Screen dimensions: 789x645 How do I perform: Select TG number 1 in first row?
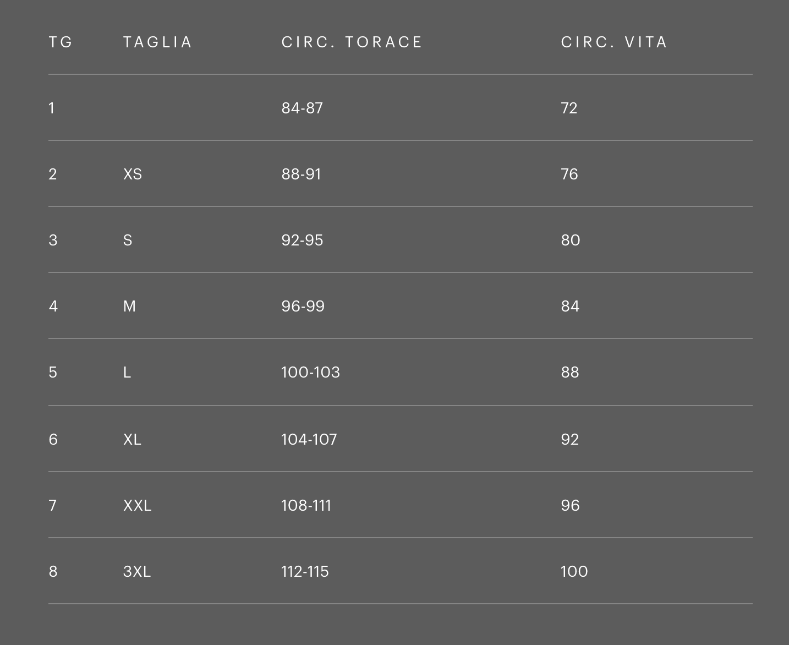52,108
